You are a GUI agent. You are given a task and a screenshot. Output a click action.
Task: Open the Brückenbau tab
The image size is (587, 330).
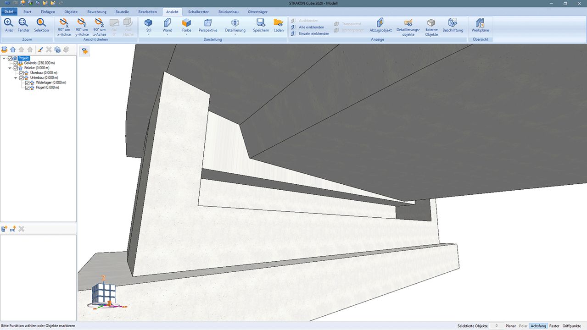coord(228,11)
